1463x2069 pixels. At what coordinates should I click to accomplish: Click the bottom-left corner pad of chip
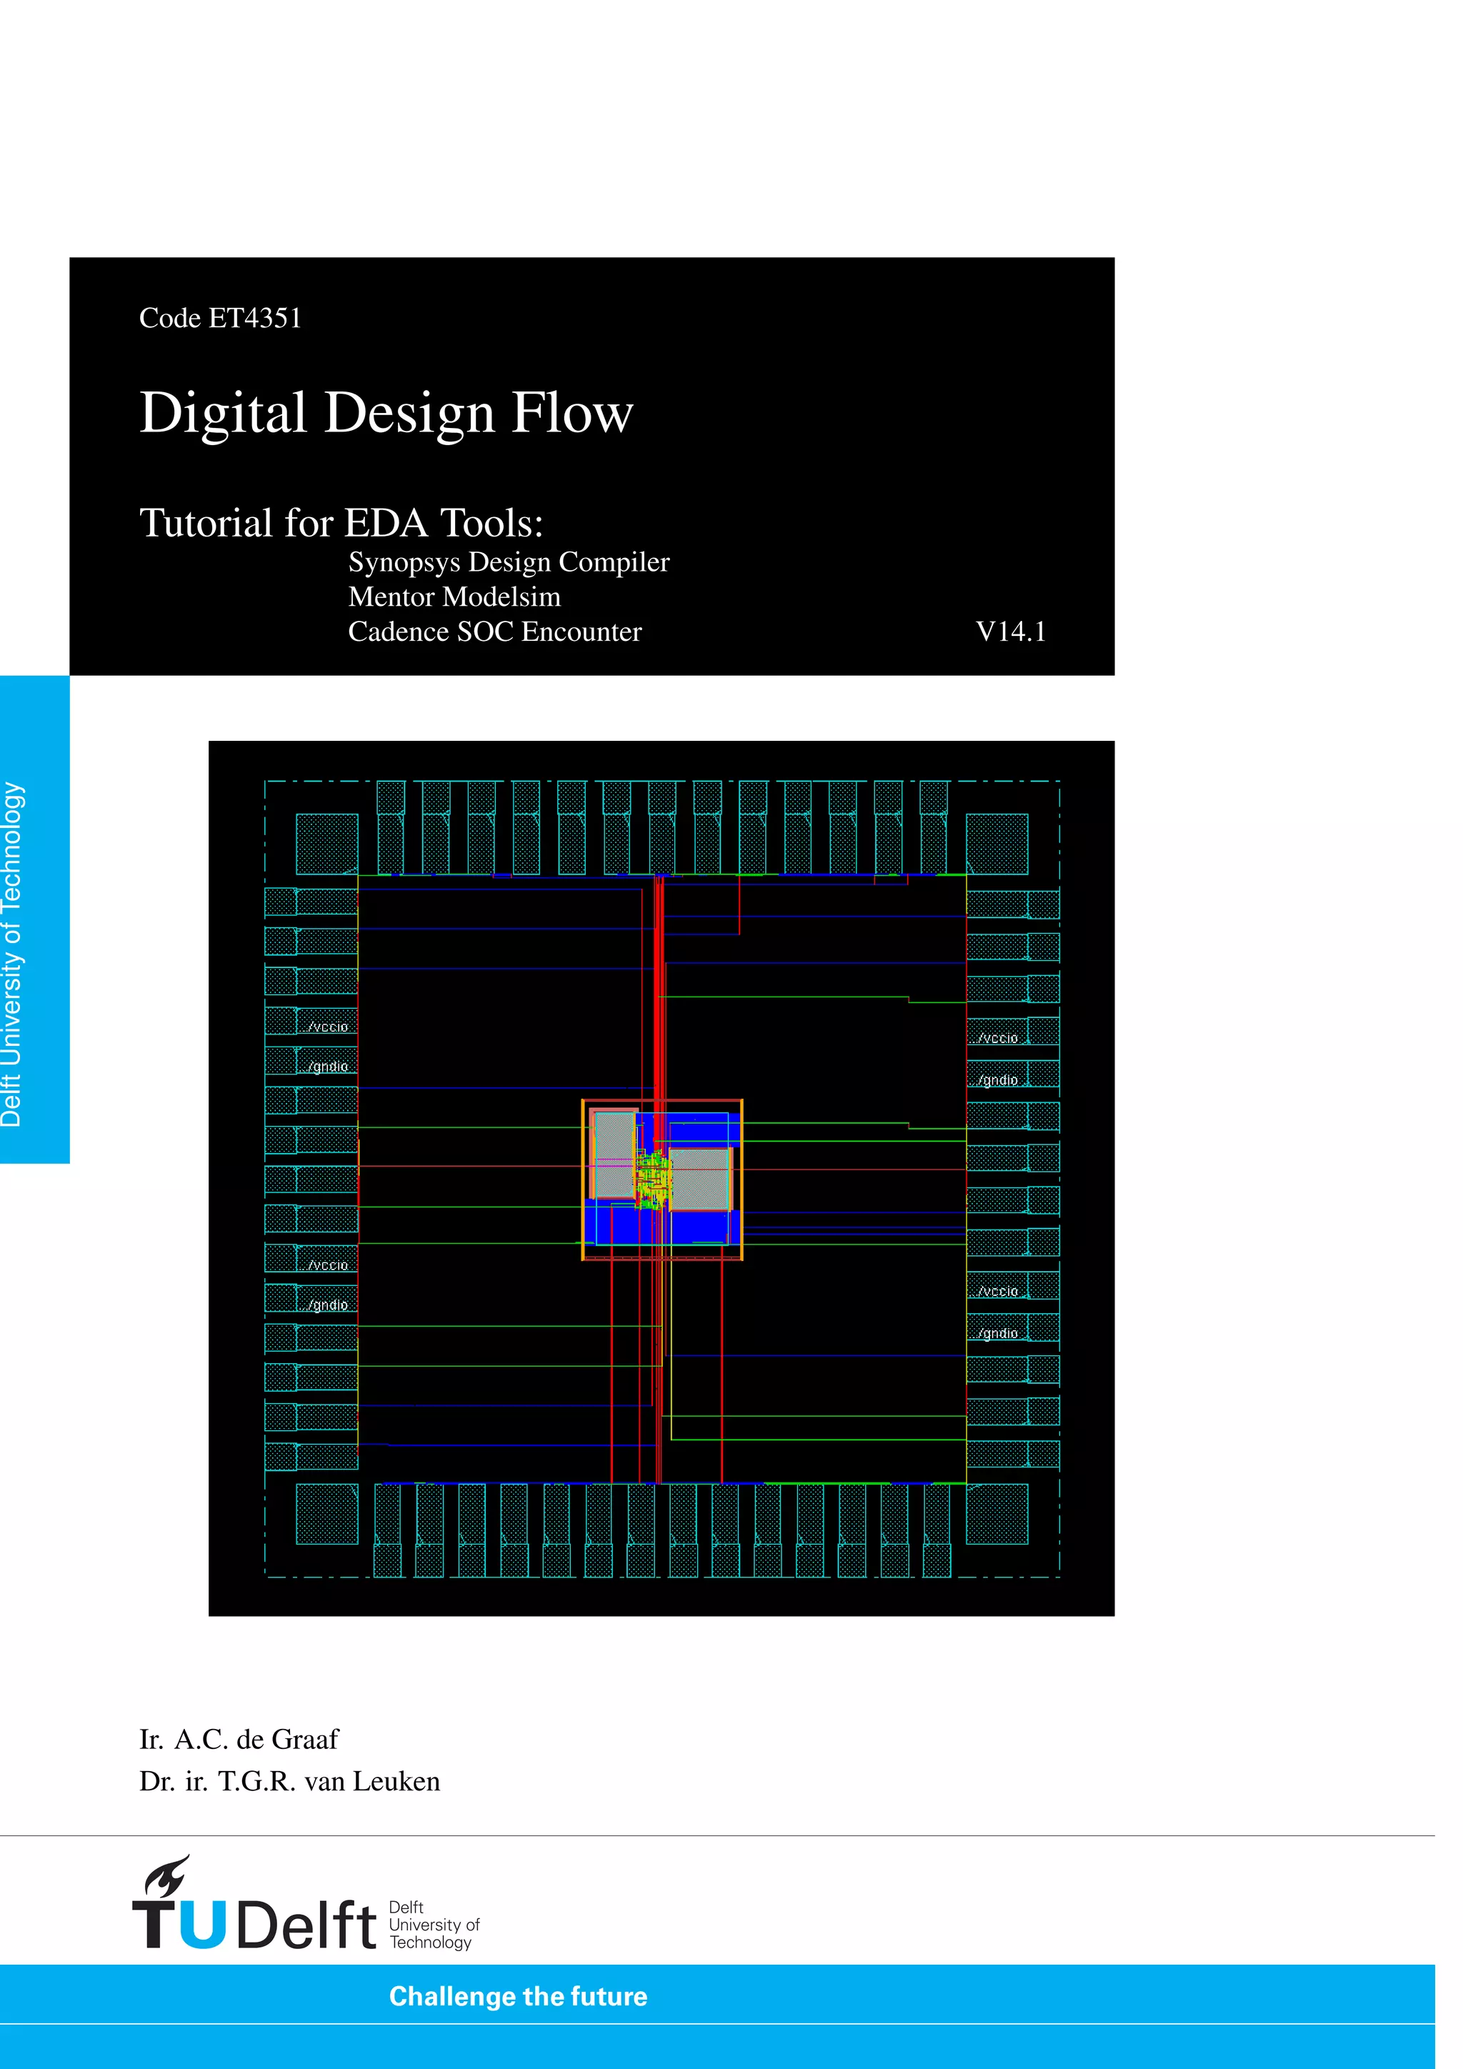326,1513
